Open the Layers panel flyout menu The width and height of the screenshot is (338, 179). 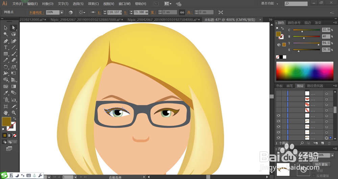tap(335, 86)
